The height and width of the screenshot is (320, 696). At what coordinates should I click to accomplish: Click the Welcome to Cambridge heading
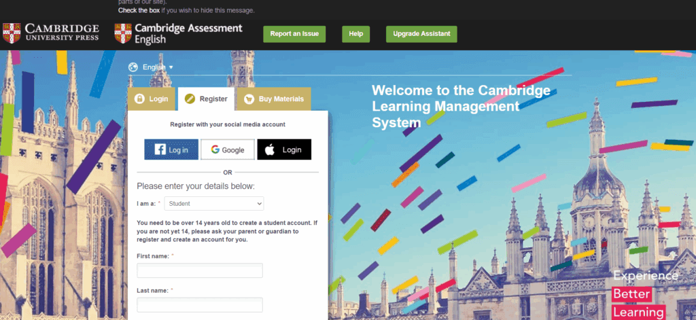[462, 107]
